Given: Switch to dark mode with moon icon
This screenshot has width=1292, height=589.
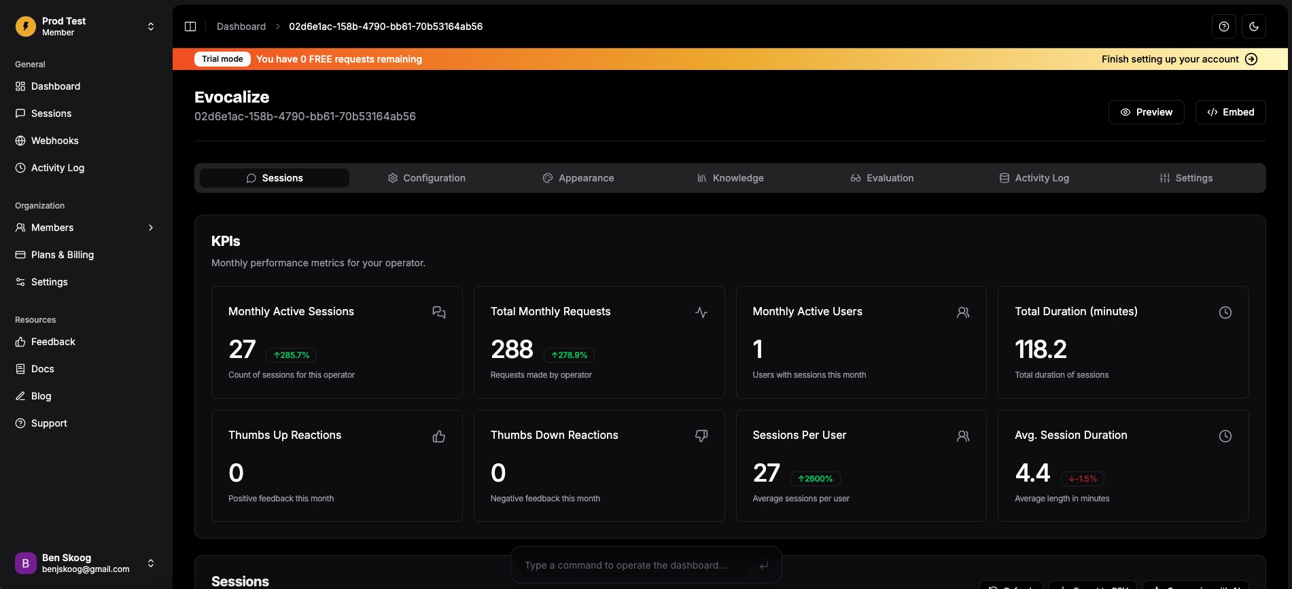Looking at the screenshot, I should pos(1254,26).
